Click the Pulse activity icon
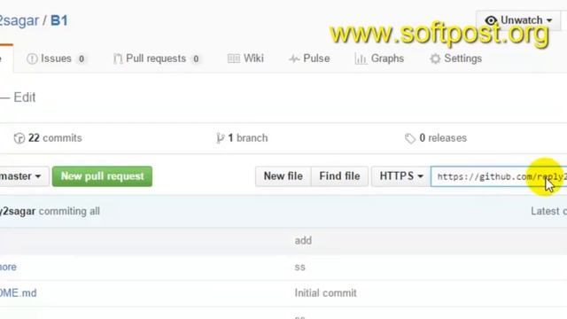The height and width of the screenshot is (319, 567). (294, 58)
